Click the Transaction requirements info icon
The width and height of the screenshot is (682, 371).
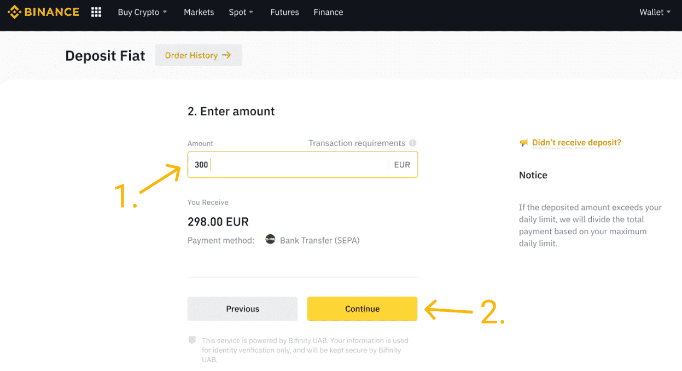pyautogui.click(x=413, y=143)
